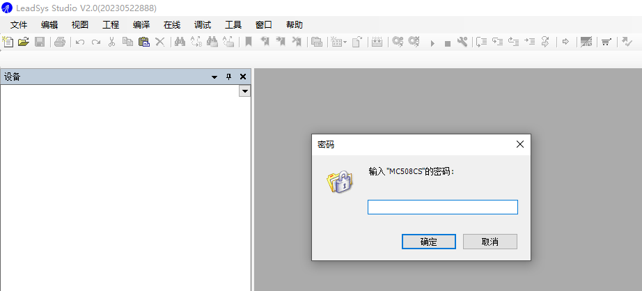Click the wrench and screwdriver tool icon
This screenshot has width=642, height=291.
coord(462,42)
